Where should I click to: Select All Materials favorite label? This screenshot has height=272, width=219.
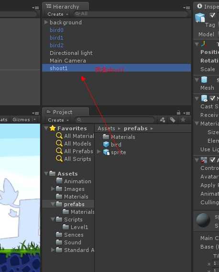pyautogui.click(x=79, y=136)
